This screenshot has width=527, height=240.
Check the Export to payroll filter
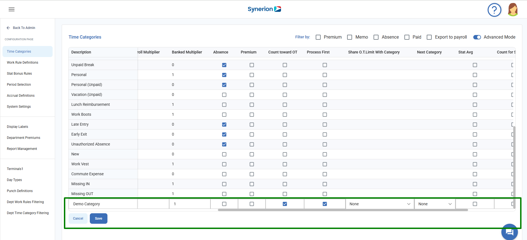(x=429, y=37)
